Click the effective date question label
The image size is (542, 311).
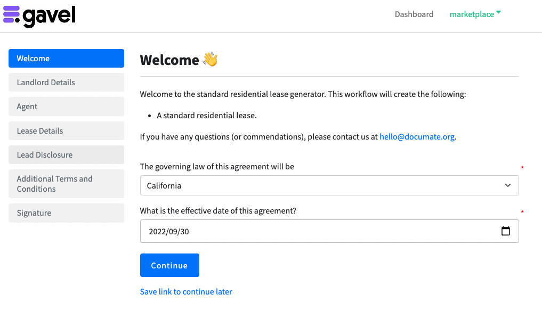point(218,211)
